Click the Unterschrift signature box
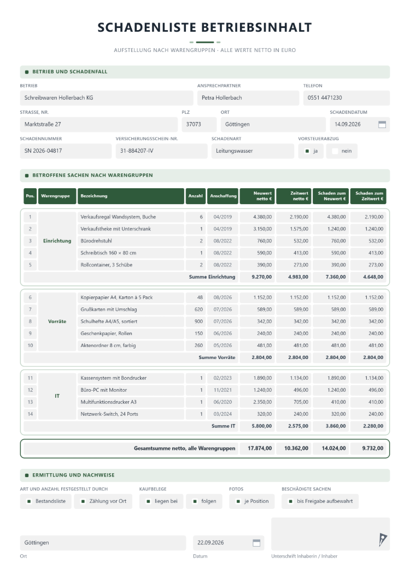410x580 pixels. (x=331, y=533)
